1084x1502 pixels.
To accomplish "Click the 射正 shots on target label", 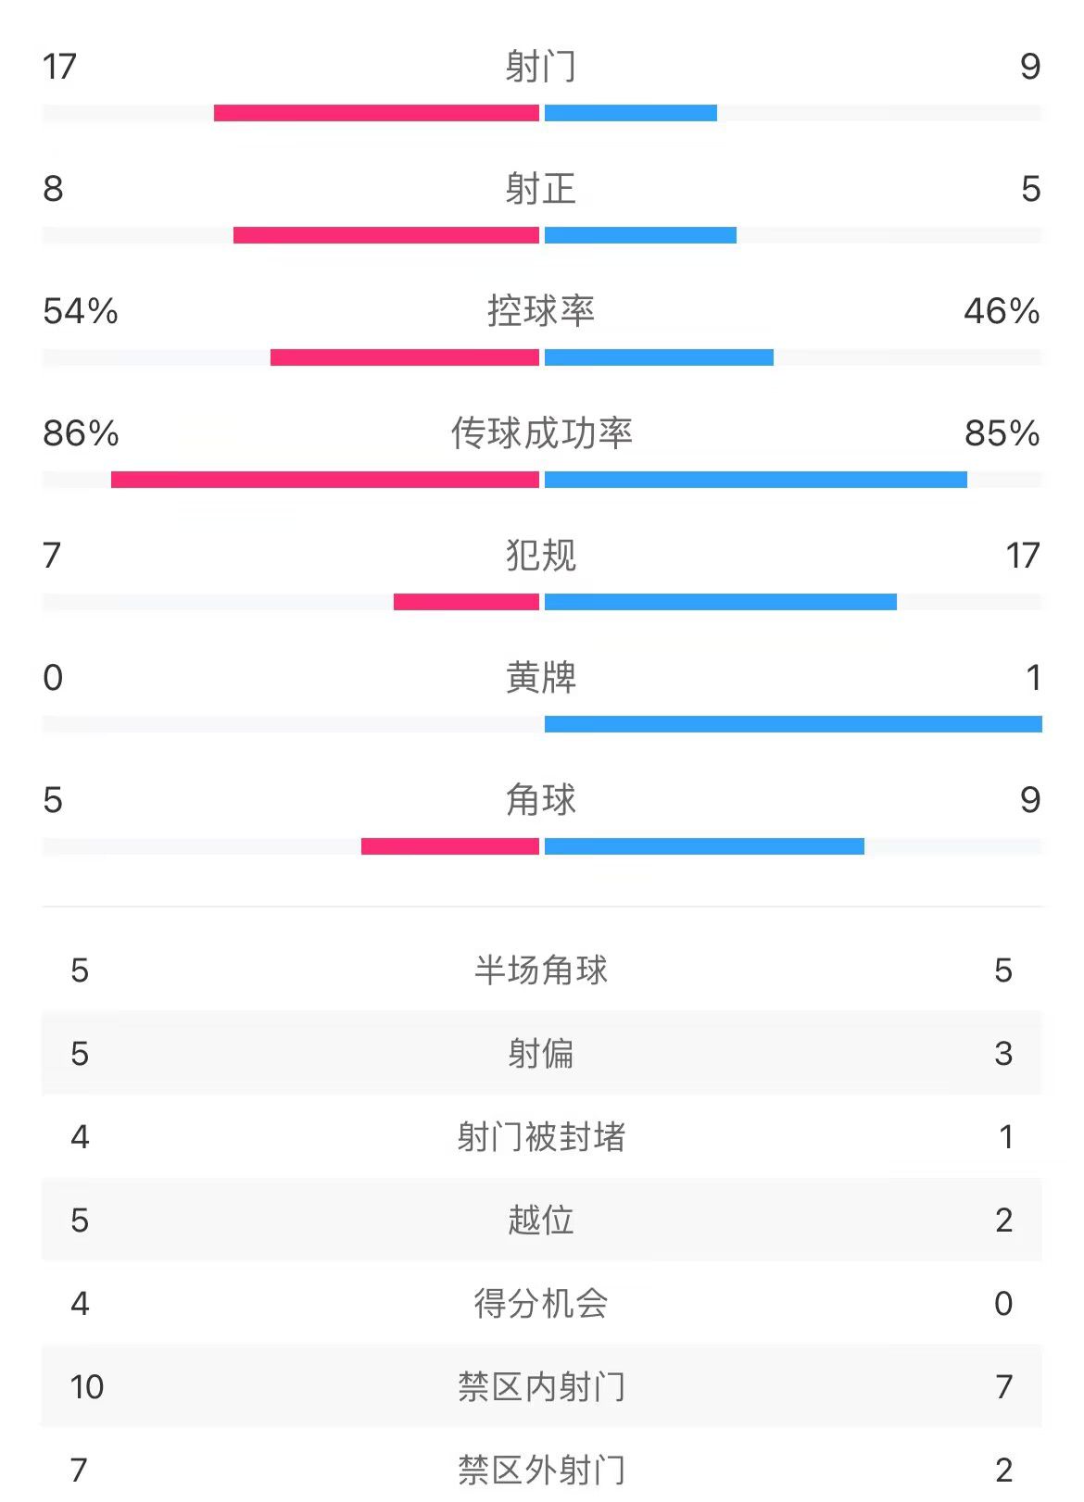I will pos(541,189).
